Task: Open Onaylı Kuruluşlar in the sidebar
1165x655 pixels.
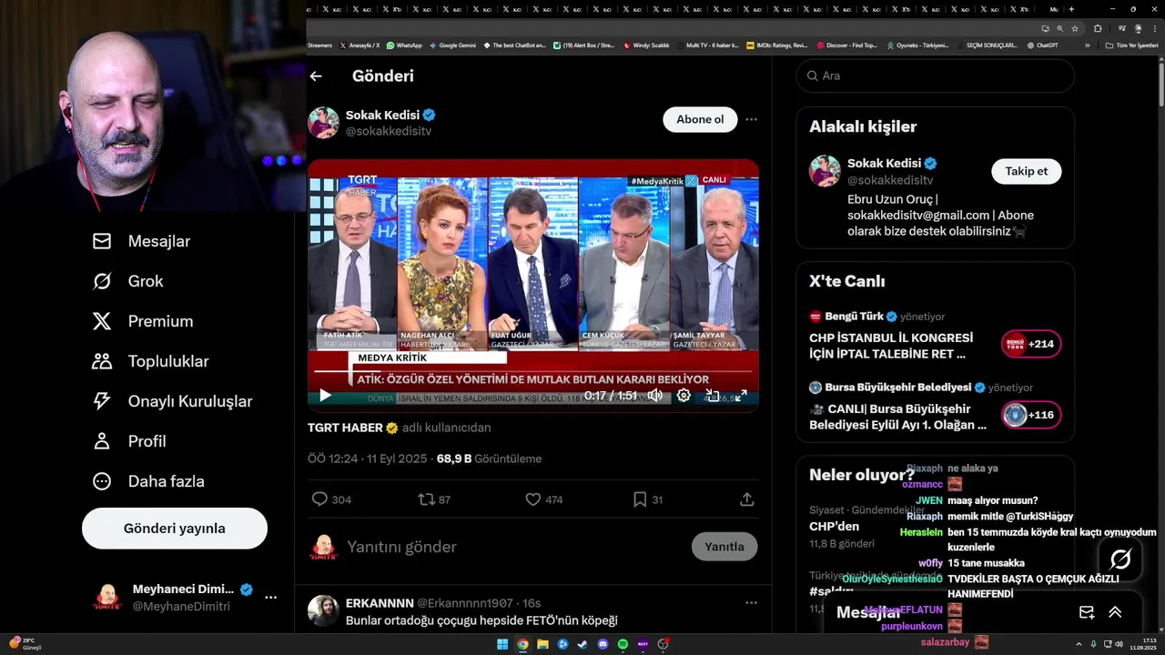Action: pos(172,401)
